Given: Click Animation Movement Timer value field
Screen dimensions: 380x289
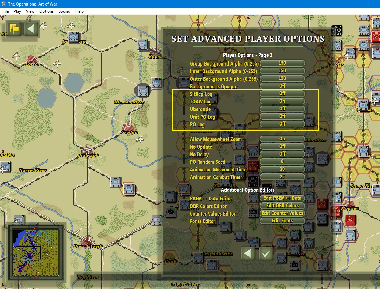Looking at the screenshot, I should (282, 169).
